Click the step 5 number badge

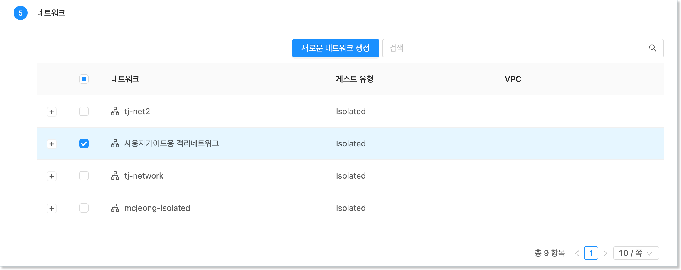click(x=21, y=13)
